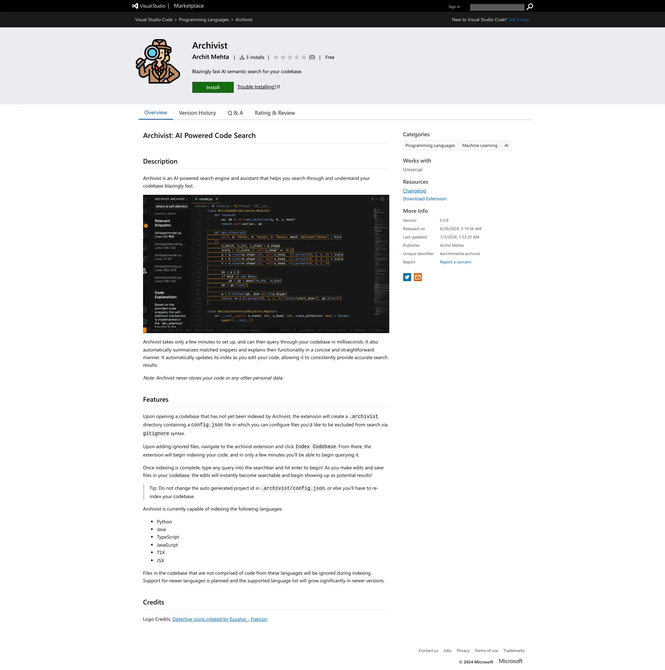Click last updated 7/3/2024, 1:53:20 AM

459,237
